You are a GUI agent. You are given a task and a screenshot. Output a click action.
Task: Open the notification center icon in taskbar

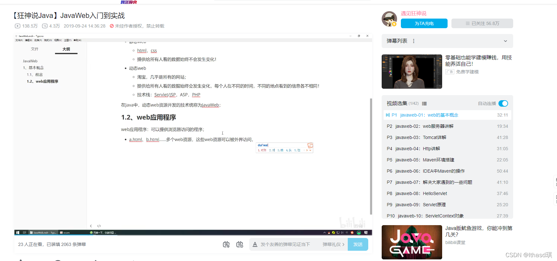pos(366,232)
